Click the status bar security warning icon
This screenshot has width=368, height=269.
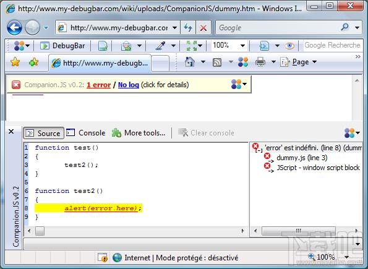click(103, 258)
